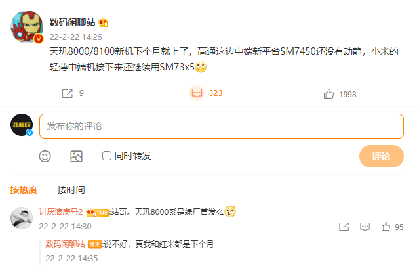The image size is (417, 266).
Task: Repost the comment by 讨厌滴庚号2
Action: point(344,227)
